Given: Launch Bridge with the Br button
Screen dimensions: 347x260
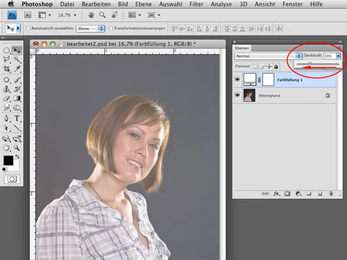Looking at the screenshot, I should 28,15.
